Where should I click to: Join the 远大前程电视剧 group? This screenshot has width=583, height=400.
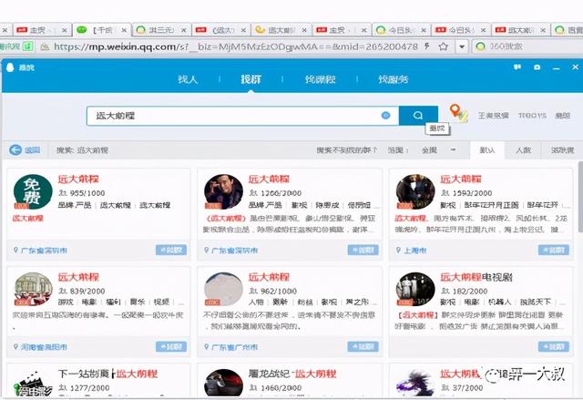(554, 347)
